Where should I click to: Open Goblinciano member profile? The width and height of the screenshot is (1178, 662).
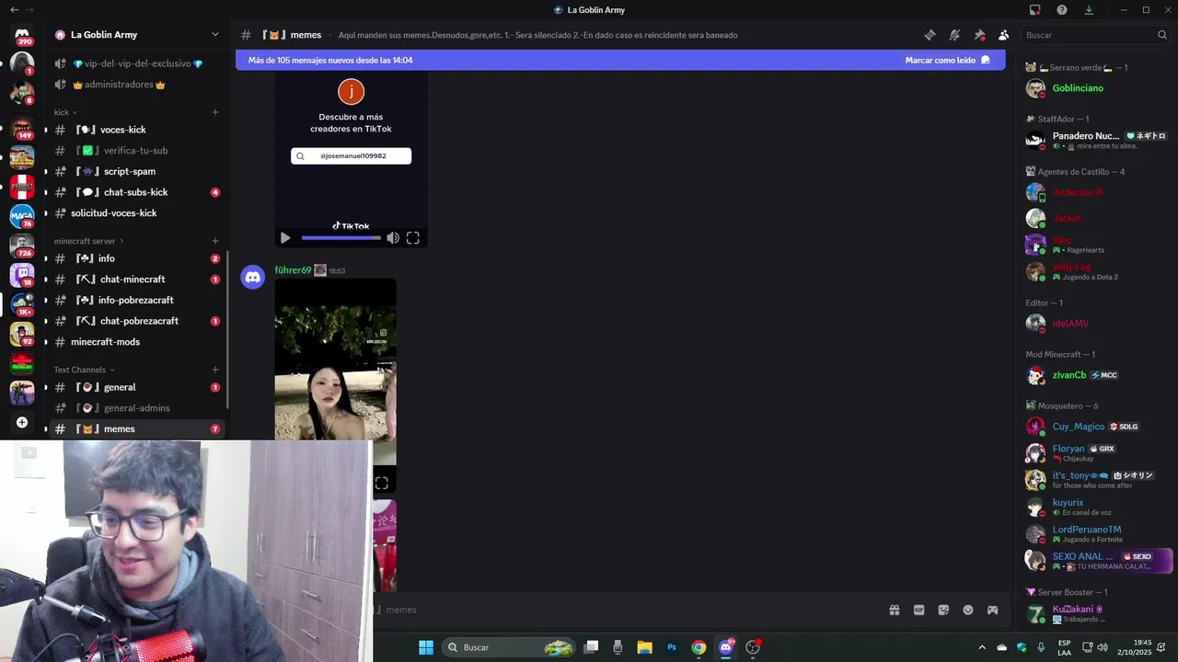click(x=1098, y=88)
